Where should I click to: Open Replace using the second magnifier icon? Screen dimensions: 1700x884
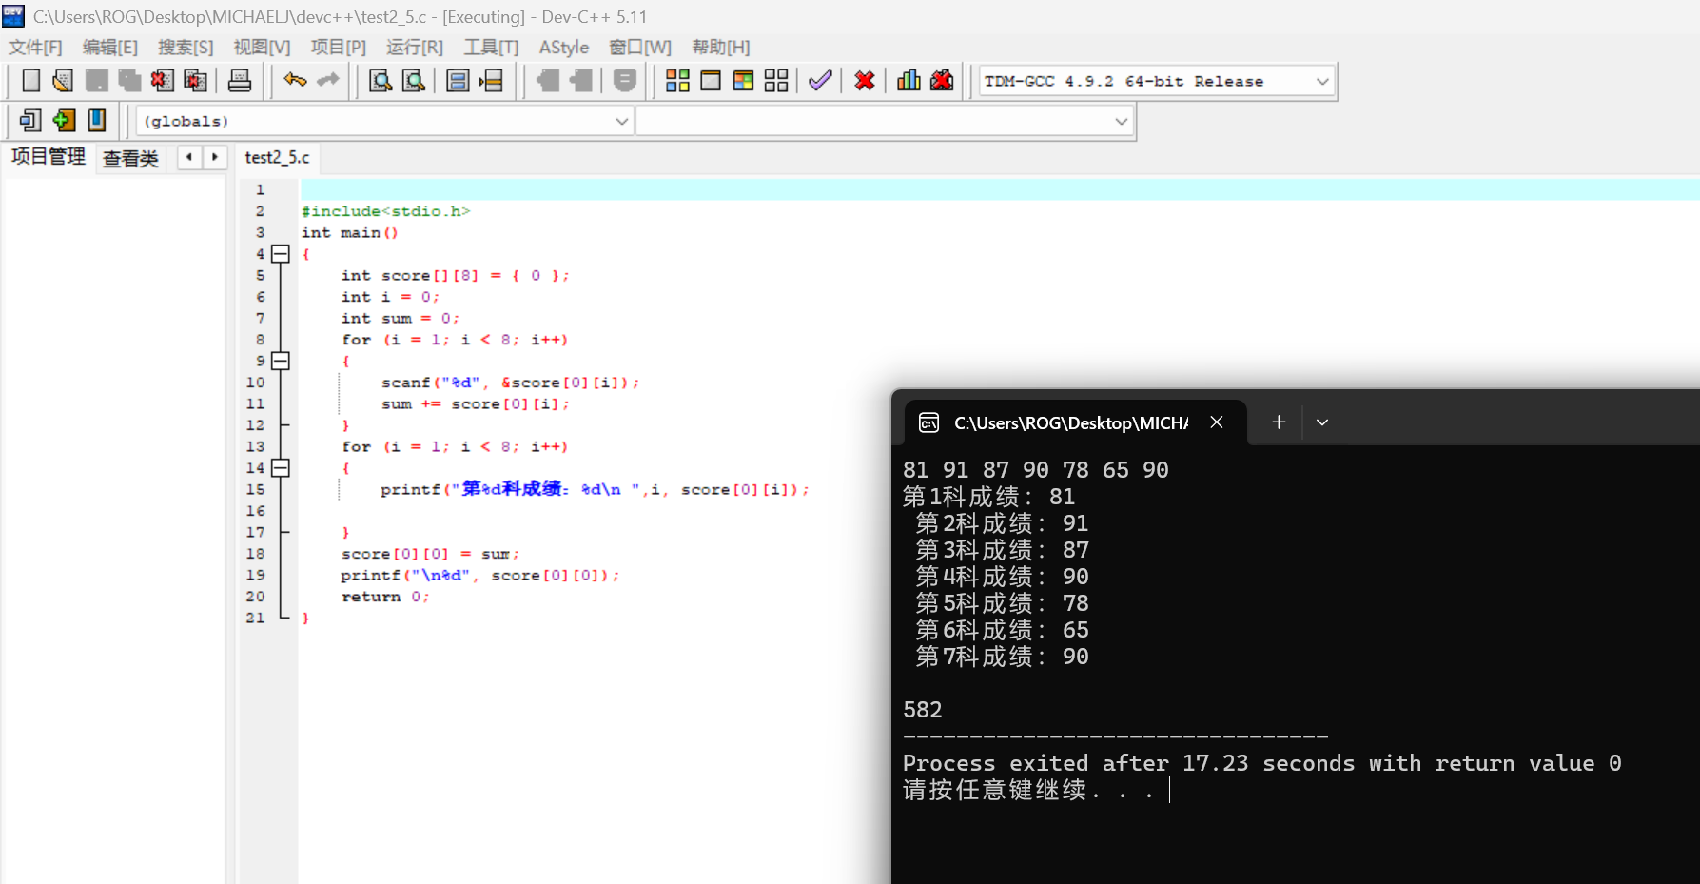pyautogui.click(x=414, y=81)
